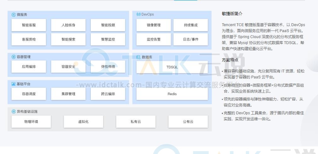This screenshot has height=154, width=318.
Task: Open the 虚拟化 card
Action: coord(84,122)
